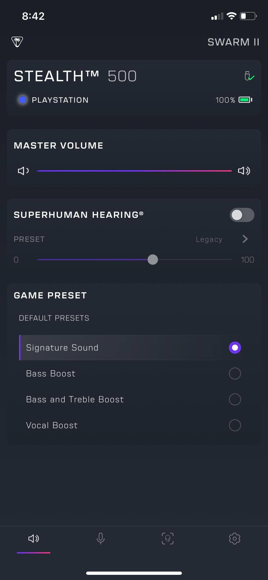
Task: Tap the high volume speaker icon
Action: (x=244, y=171)
